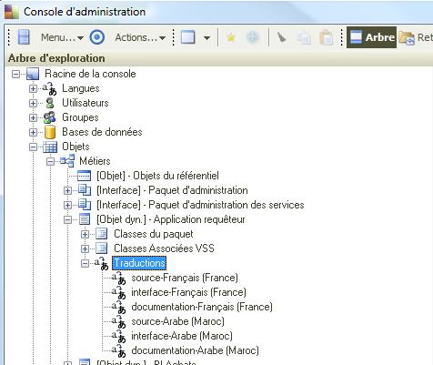The width and height of the screenshot is (433, 365).
Task: Select Paquet d'administration des services item
Action: [200, 205]
